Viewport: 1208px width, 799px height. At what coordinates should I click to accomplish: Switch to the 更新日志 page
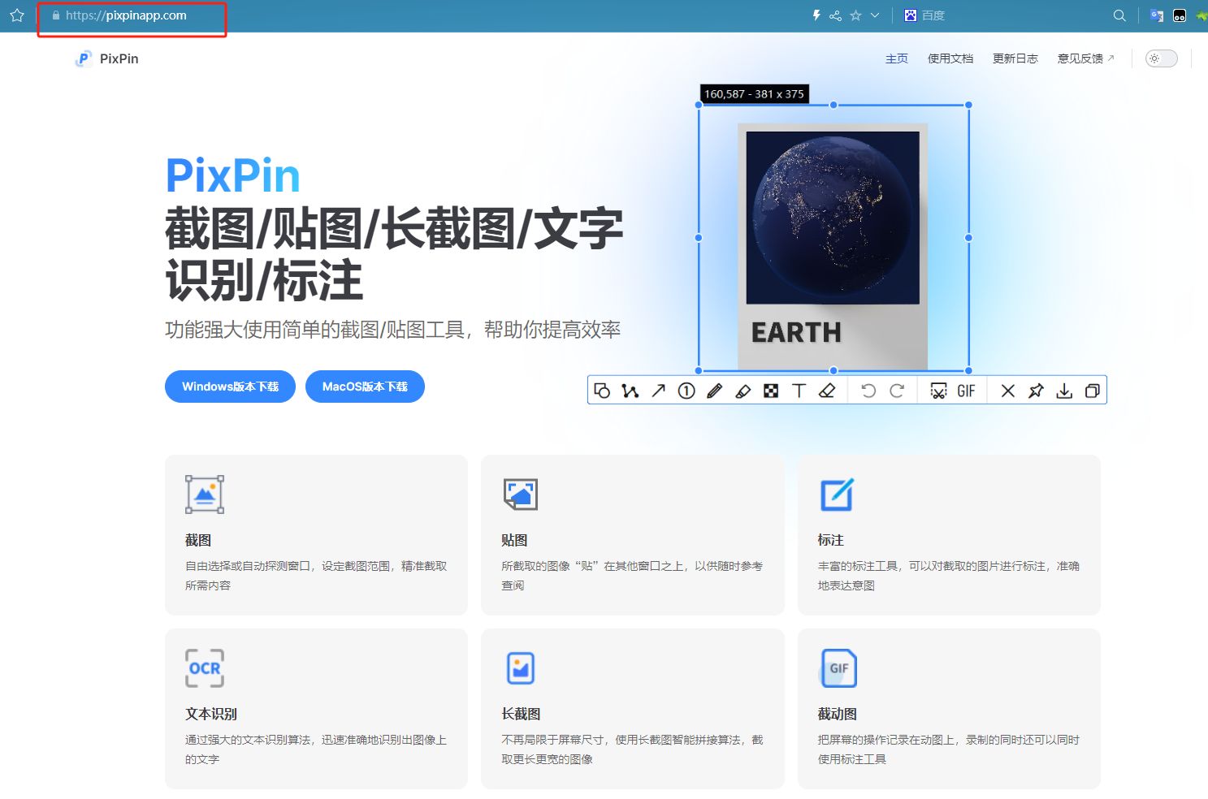click(x=1015, y=58)
